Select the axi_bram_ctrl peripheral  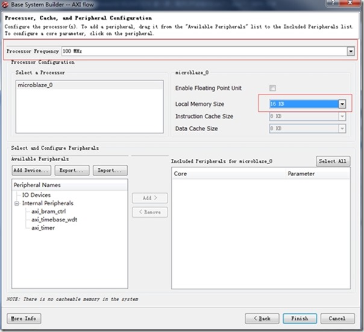tap(49, 212)
